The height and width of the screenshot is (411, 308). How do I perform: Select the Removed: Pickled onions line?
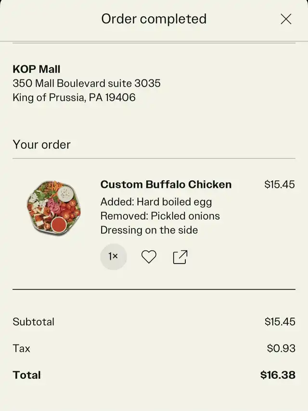pos(160,216)
